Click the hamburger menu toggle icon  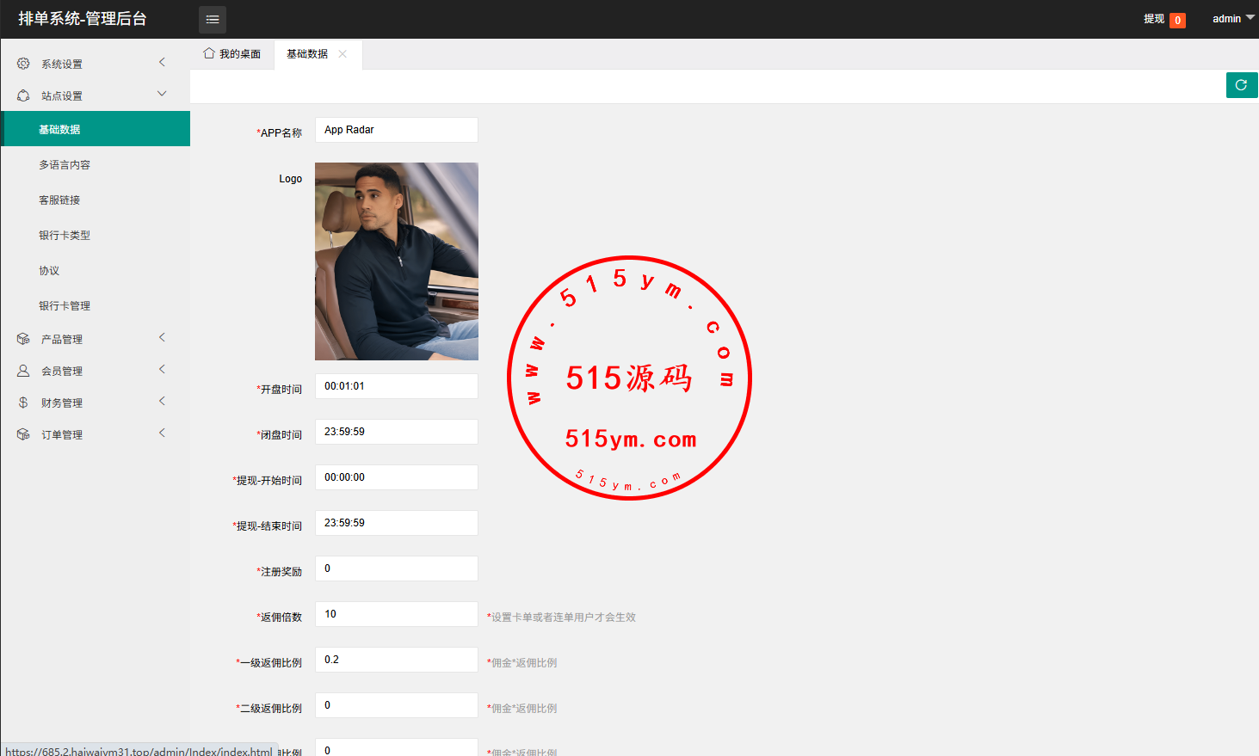213,19
